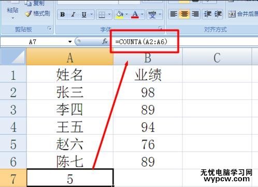Select row 7 header
The height and width of the screenshot is (187, 258).
point(13,178)
